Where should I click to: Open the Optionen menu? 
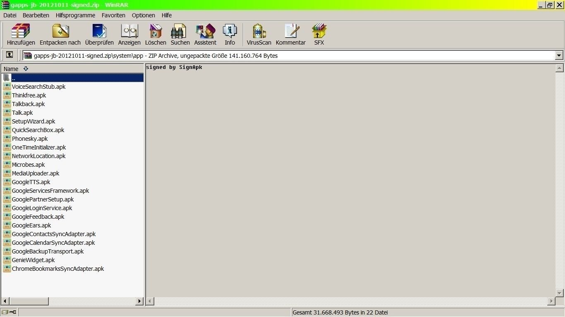pyautogui.click(x=144, y=15)
